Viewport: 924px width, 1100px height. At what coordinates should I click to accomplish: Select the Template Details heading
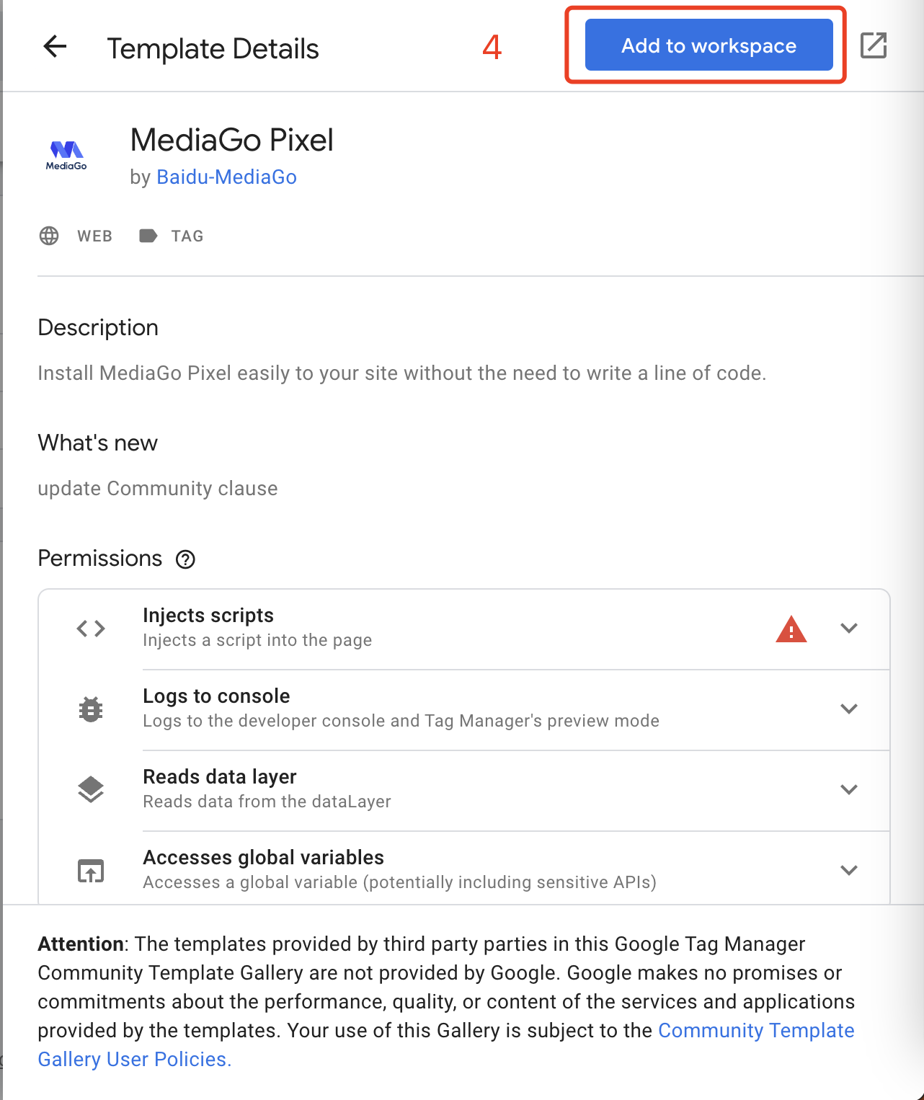(213, 48)
